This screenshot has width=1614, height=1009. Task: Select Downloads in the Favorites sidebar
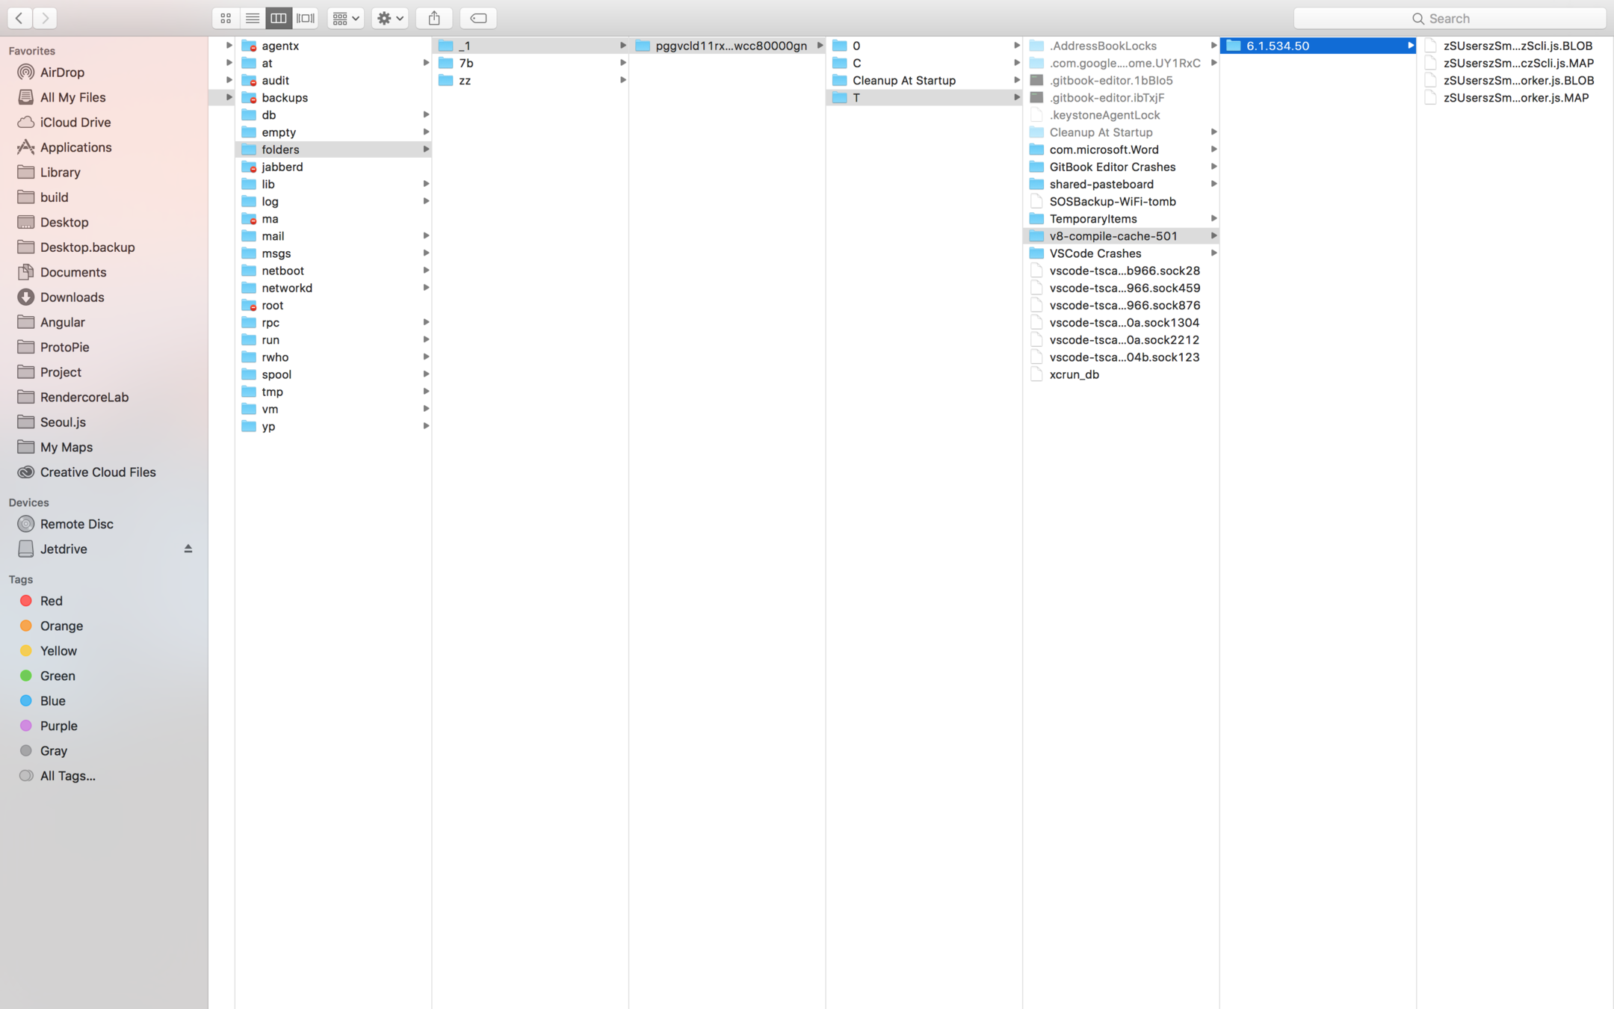[x=72, y=297]
